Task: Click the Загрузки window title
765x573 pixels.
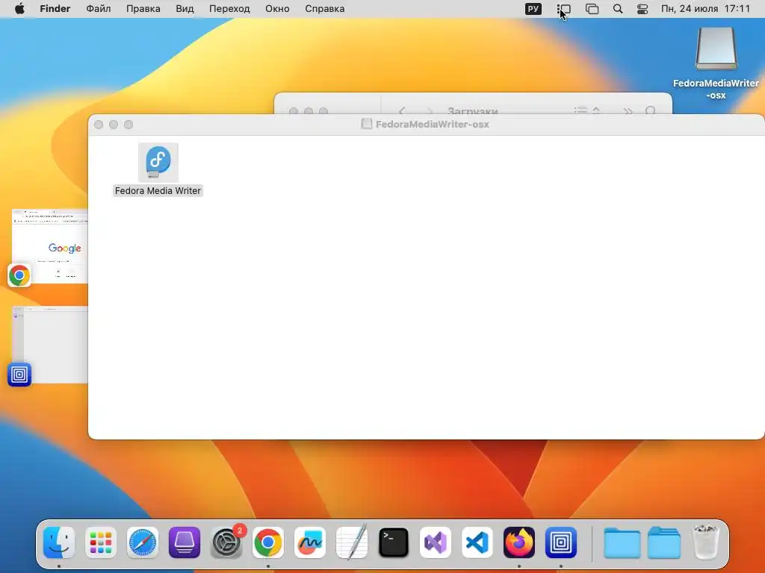Action: click(x=472, y=110)
